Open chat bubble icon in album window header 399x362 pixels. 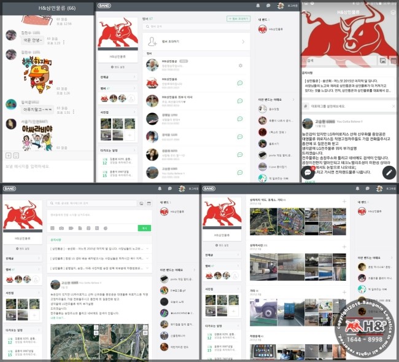tap(368, 189)
